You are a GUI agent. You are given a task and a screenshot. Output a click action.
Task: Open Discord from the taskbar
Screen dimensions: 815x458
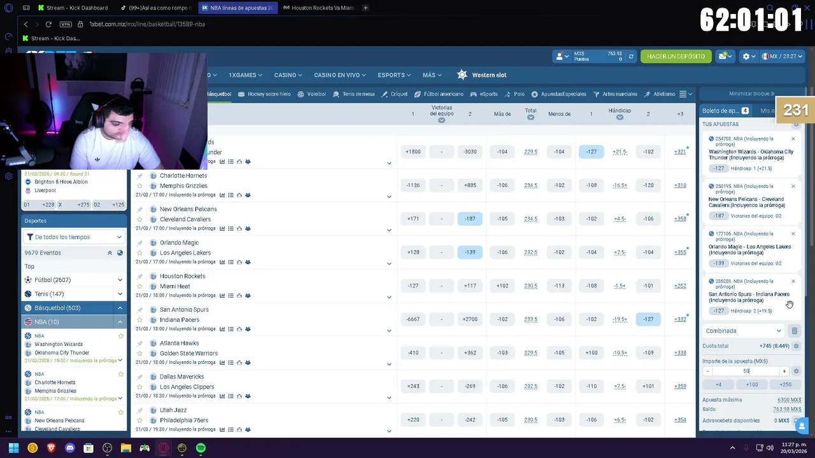click(70, 448)
